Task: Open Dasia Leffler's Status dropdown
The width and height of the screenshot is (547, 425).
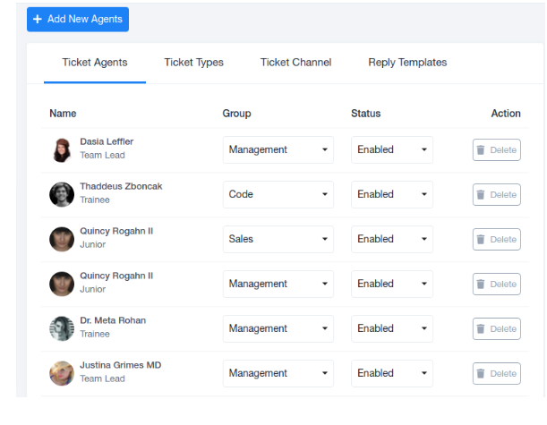Action: point(392,150)
